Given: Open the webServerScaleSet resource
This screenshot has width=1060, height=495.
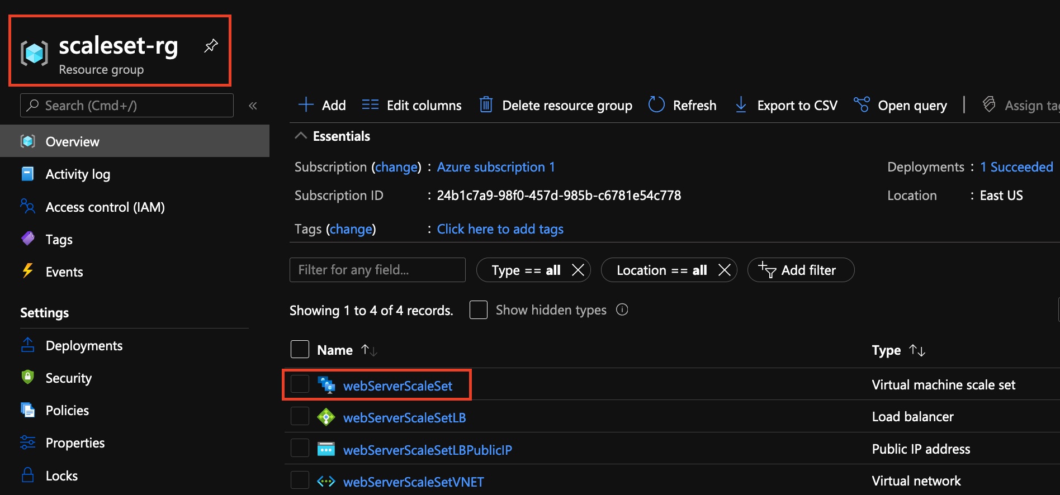Looking at the screenshot, I should 397,385.
